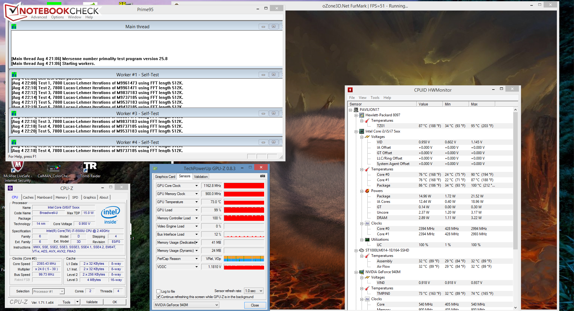This screenshot has width=574, height=311.
Task: Click the Worker #4 Self-Test window icon
Action: click(14, 142)
